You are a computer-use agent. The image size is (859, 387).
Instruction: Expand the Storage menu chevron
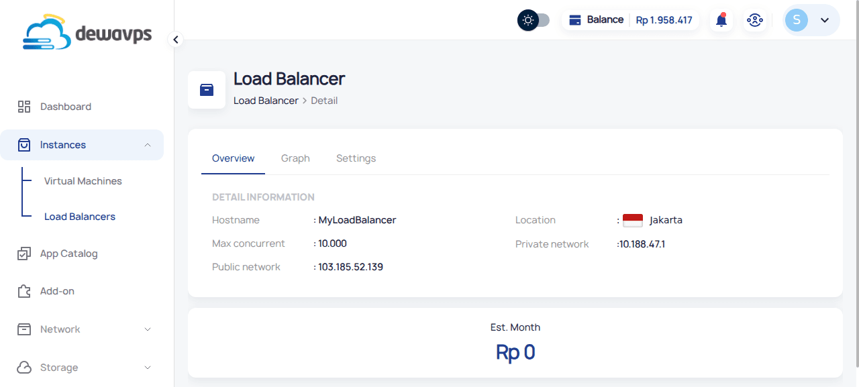(x=148, y=367)
